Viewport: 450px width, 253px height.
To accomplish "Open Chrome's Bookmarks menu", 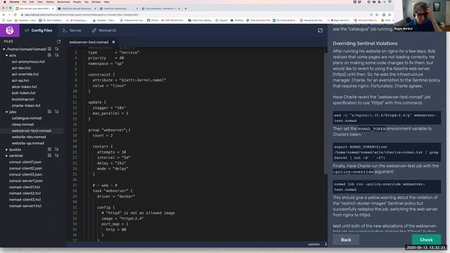I will click(x=63, y=1).
